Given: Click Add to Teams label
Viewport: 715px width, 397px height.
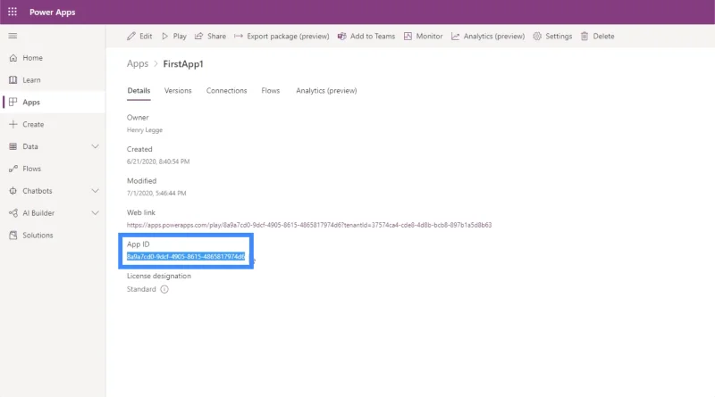Looking at the screenshot, I should tap(373, 36).
